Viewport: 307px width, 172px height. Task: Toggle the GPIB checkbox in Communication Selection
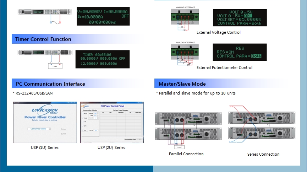tap(83, 126)
